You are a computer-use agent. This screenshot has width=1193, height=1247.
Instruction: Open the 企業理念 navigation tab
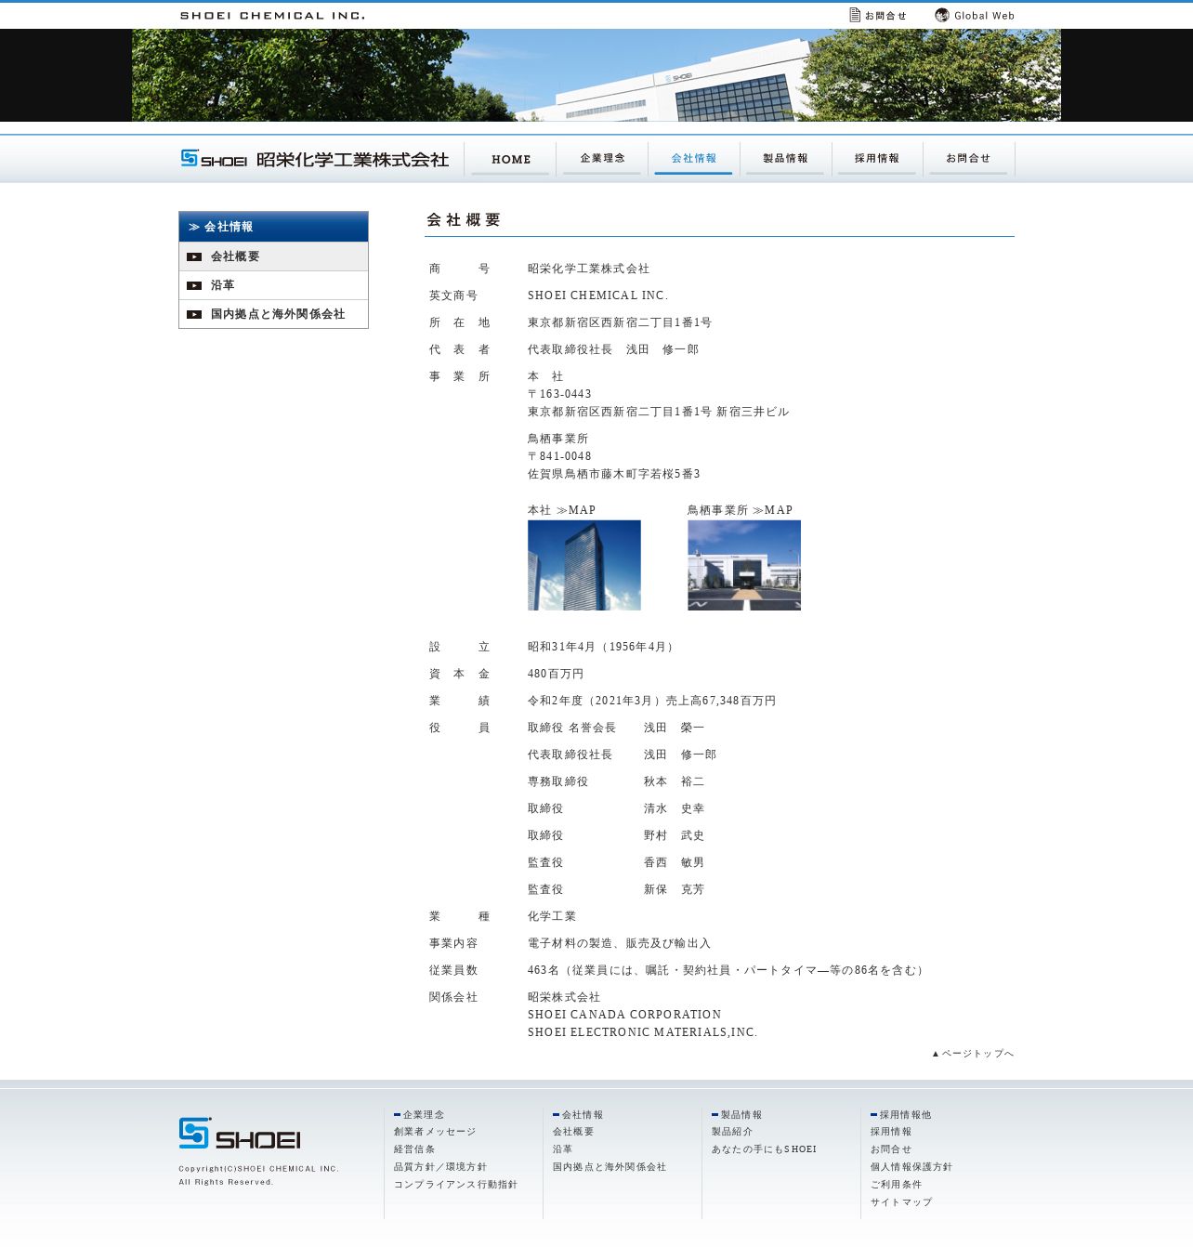[x=602, y=159]
